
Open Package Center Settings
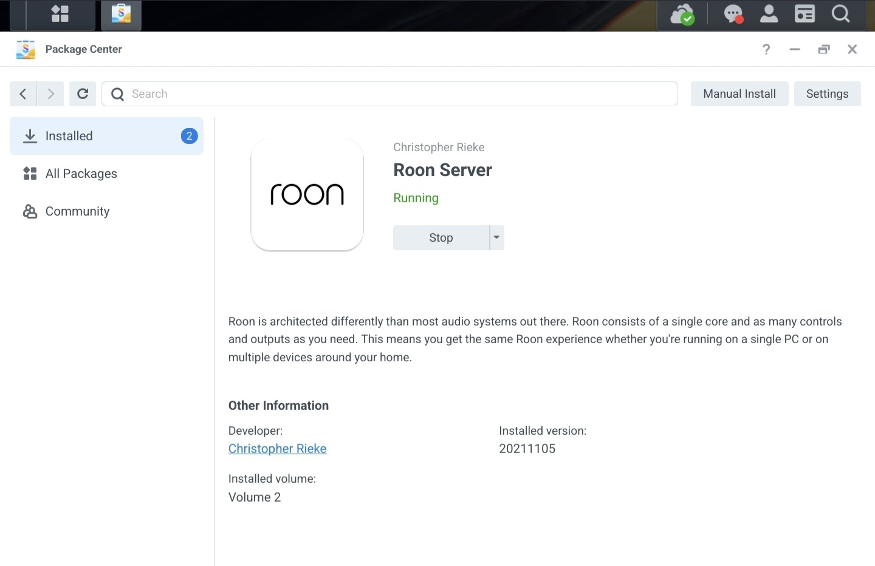pyautogui.click(x=827, y=94)
